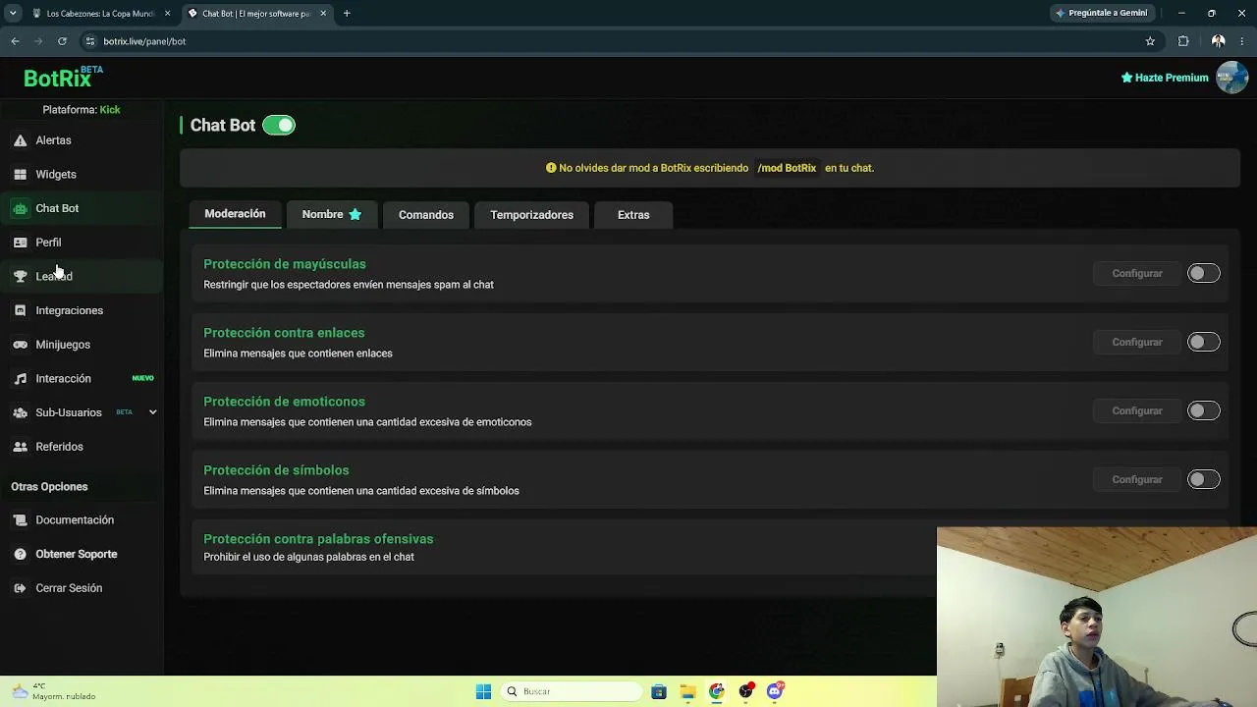Viewport: 1257px width, 707px height.
Task: Click the star icon on Nombre tab
Action: (x=355, y=214)
